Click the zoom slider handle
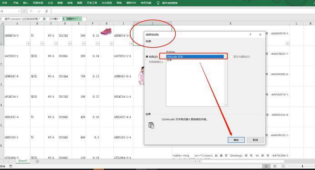This screenshot has width=315, height=170. pyautogui.click(x=302, y=166)
